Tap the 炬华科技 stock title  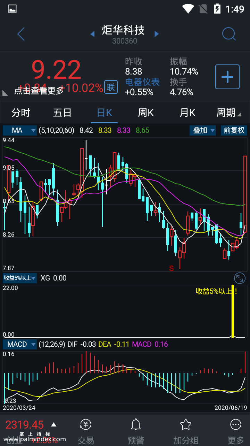123,30
